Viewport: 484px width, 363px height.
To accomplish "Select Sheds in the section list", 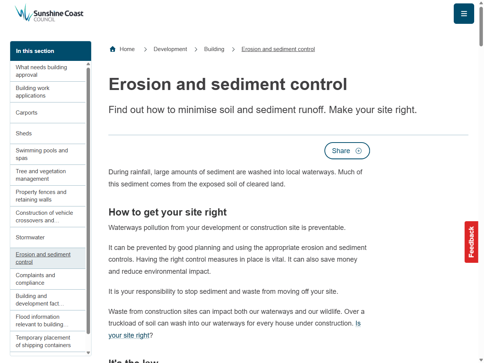I will 23,133.
